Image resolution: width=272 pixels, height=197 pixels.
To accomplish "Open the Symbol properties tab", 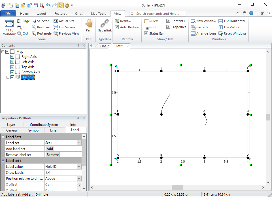I will 34,130.
